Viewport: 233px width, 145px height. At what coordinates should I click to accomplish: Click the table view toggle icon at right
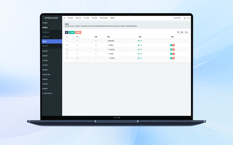178,32
